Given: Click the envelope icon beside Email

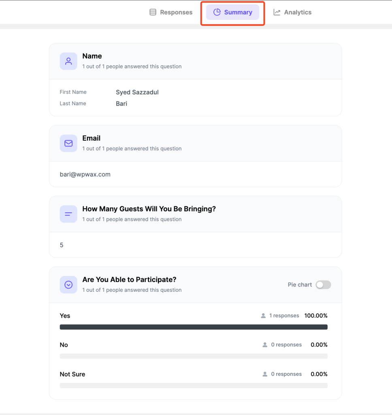Looking at the screenshot, I should coord(68,143).
